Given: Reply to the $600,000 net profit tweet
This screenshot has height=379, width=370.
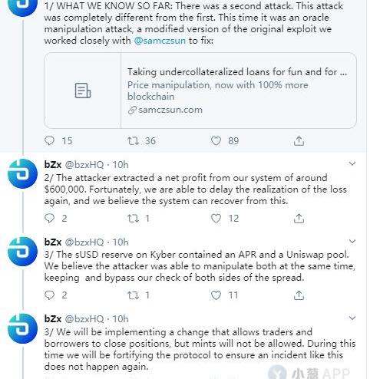Looking at the screenshot, I should click(x=49, y=219).
